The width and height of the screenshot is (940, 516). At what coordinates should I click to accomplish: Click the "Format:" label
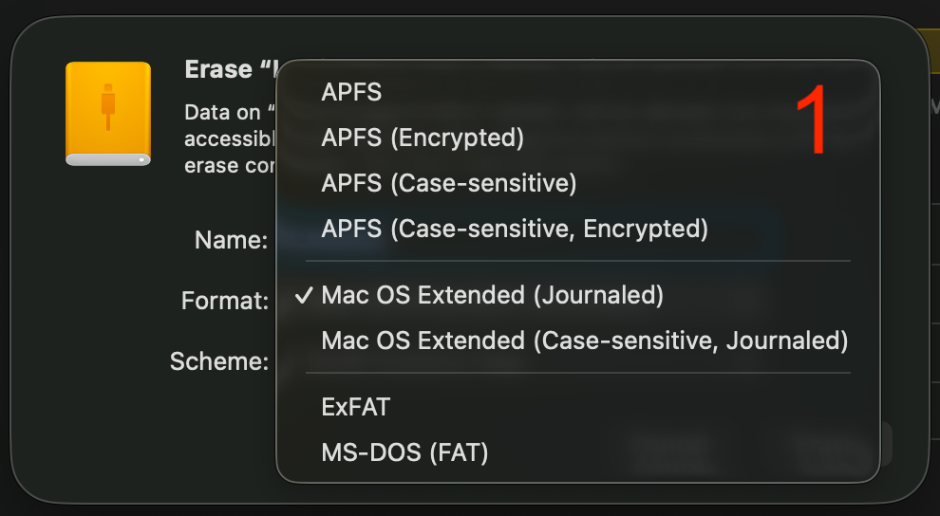(225, 302)
